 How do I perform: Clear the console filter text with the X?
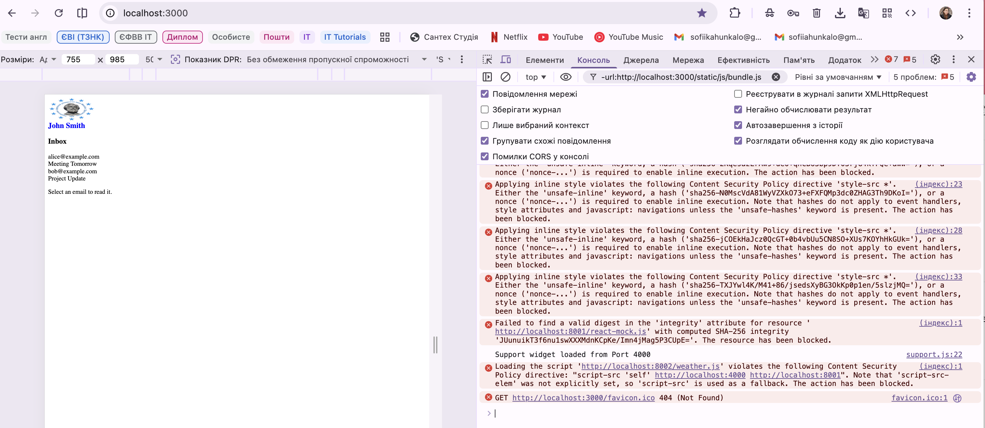776,77
